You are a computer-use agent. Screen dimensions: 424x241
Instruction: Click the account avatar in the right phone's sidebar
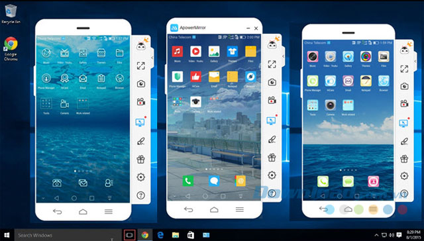pos(405,50)
